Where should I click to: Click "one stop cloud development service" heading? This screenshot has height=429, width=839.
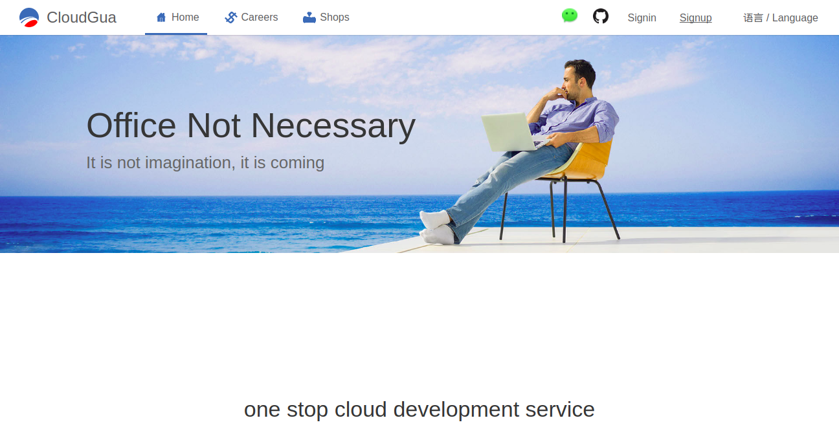tap(419, 410)
